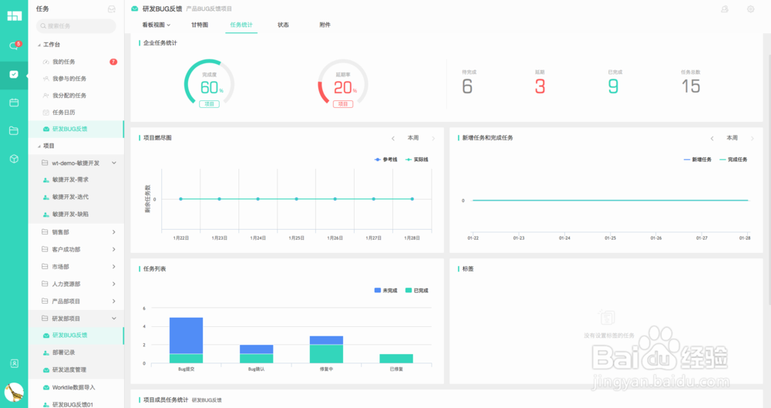Click the 任务总数 count 15
The height and width of the screenshot is (408, 771).
pos(691,86)
